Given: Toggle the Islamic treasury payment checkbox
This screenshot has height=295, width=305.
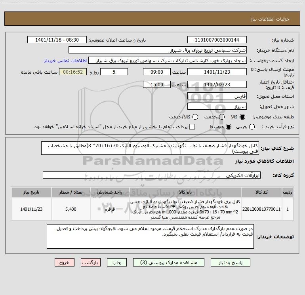Looking at the screenshot, I should [x=192, y=127].
